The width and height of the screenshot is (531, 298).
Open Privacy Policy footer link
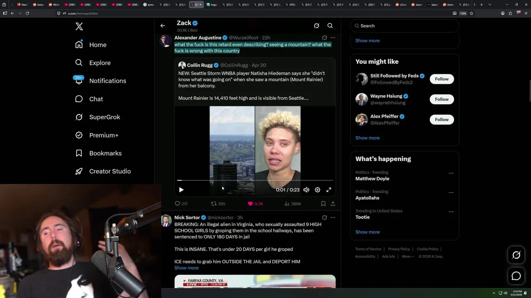pos(399,249)
